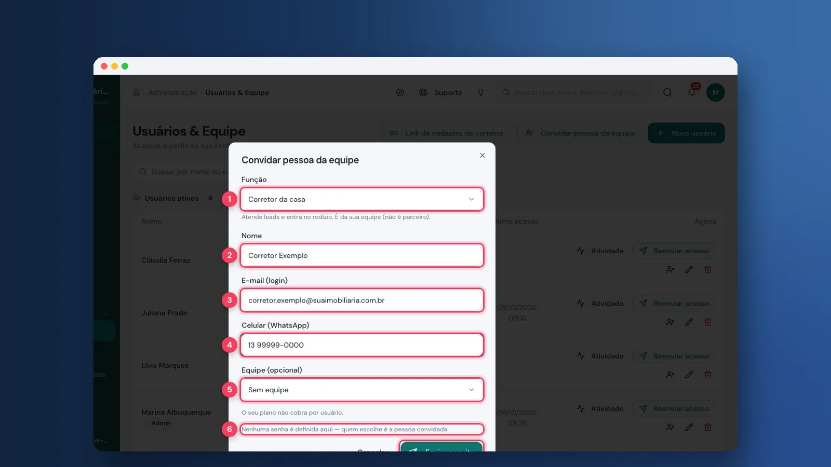The width and height of the screenshot is (831, 467).
Task: Click deactivate user icon for Lívia Marques
Action: (670, 375)
